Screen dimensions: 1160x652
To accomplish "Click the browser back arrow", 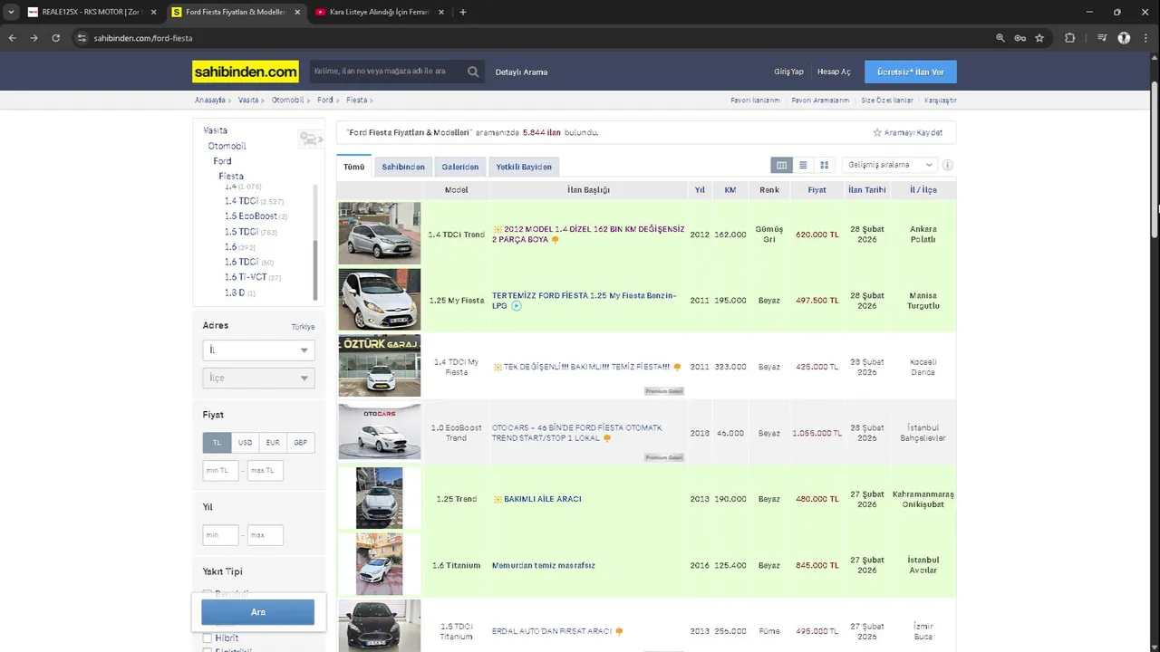I will pyautogui.click(x=12, y=38).
